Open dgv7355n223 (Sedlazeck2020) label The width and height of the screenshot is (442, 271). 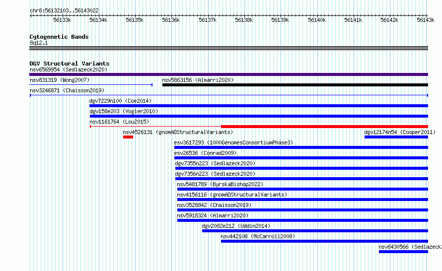[215, 163]
